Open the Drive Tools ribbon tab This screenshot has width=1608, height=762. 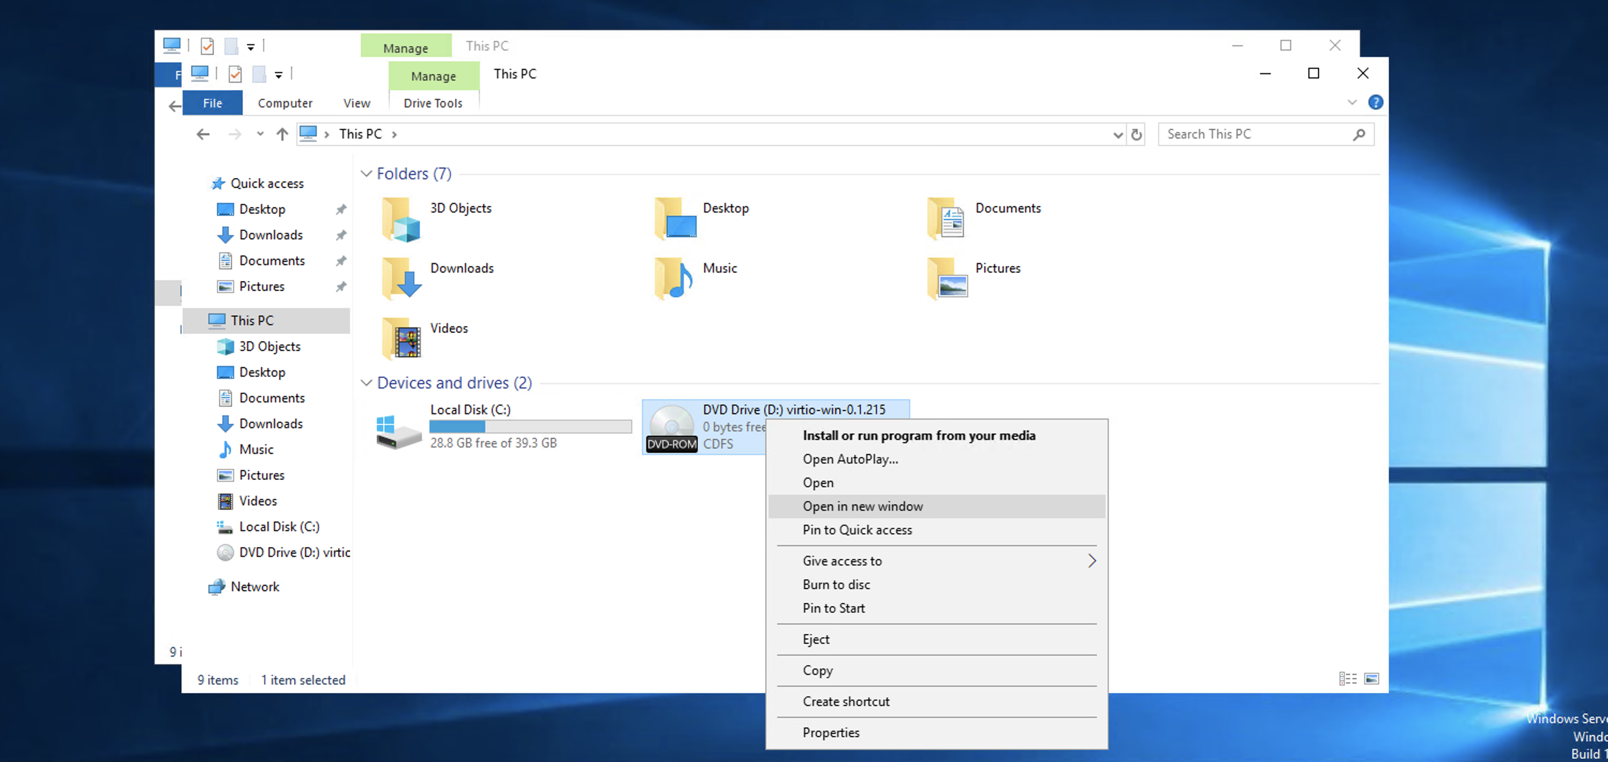[x=433, y=103]
